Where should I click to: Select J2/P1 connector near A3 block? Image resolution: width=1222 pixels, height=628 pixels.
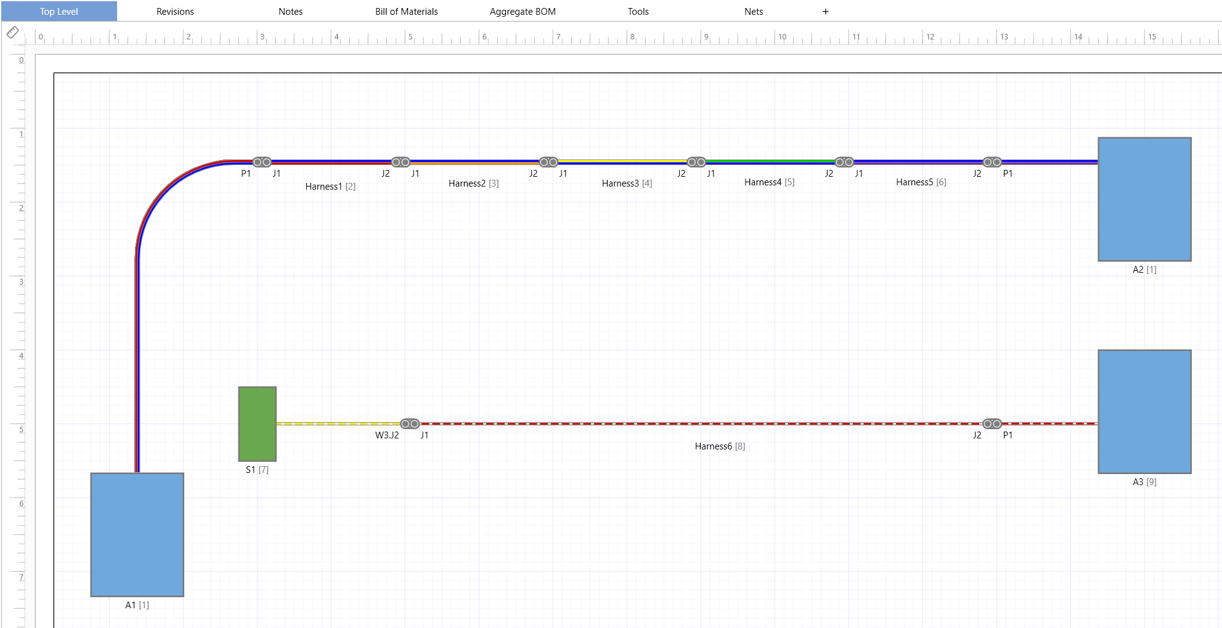[992, 424]
